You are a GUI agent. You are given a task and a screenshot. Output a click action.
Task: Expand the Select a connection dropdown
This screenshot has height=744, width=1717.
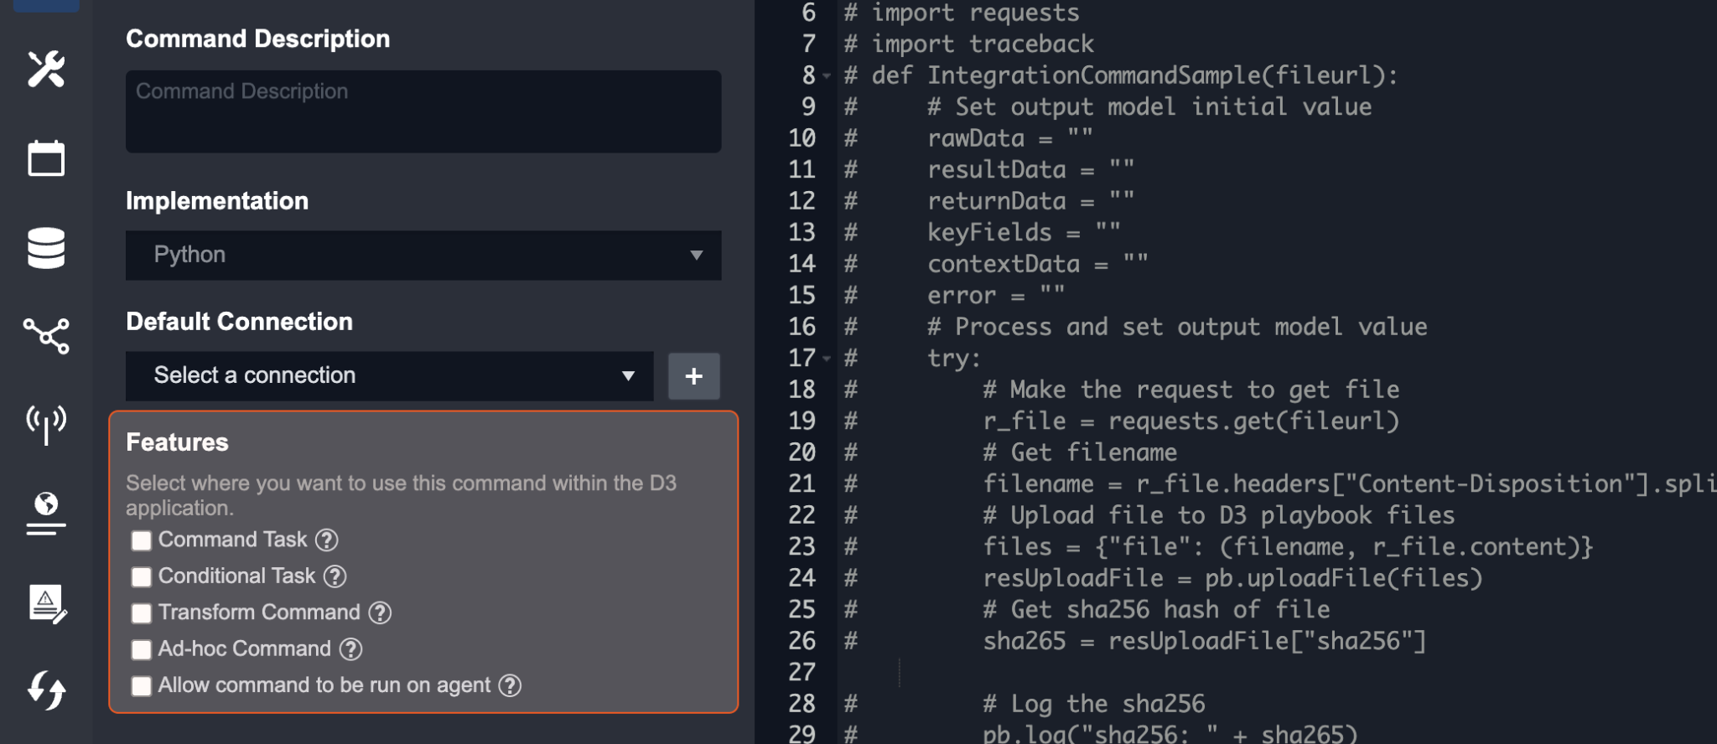coord(390,376)
